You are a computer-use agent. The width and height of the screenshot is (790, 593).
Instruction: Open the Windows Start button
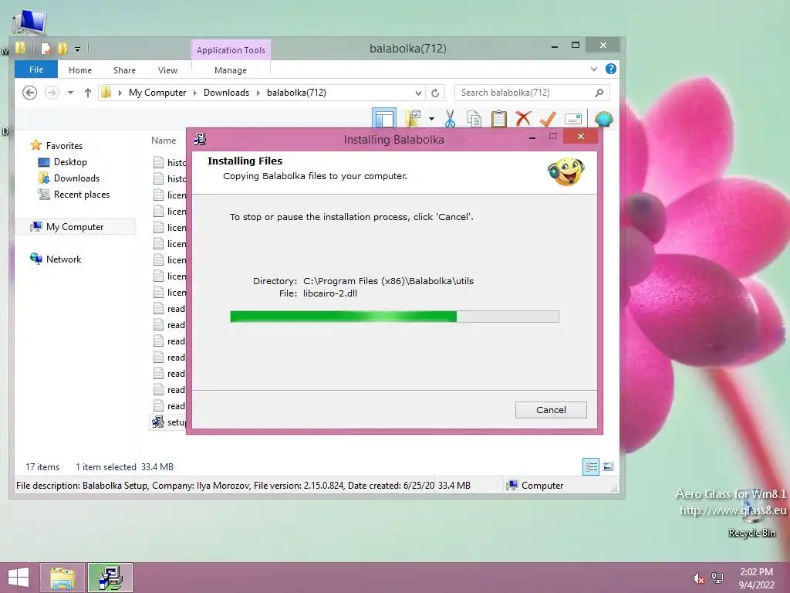point(19,578)
